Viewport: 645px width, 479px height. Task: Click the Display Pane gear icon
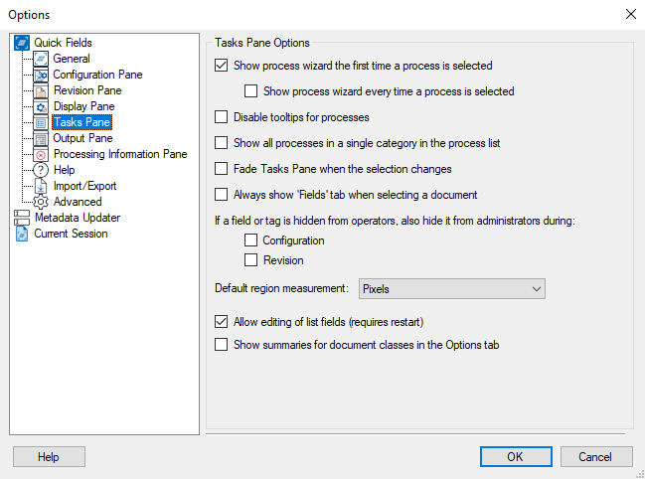41,106
